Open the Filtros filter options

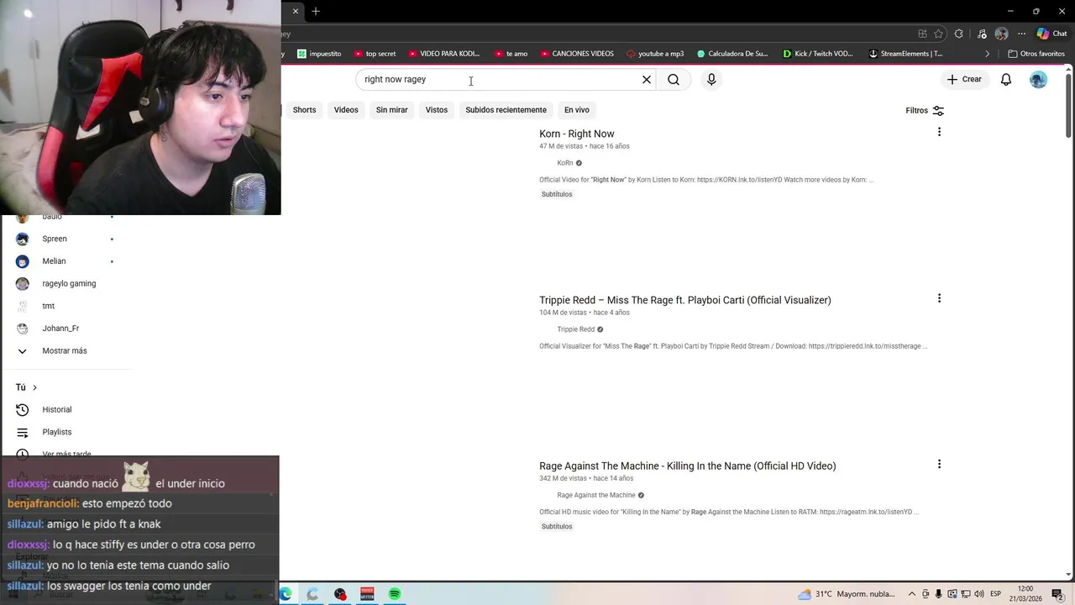point(925,110)
